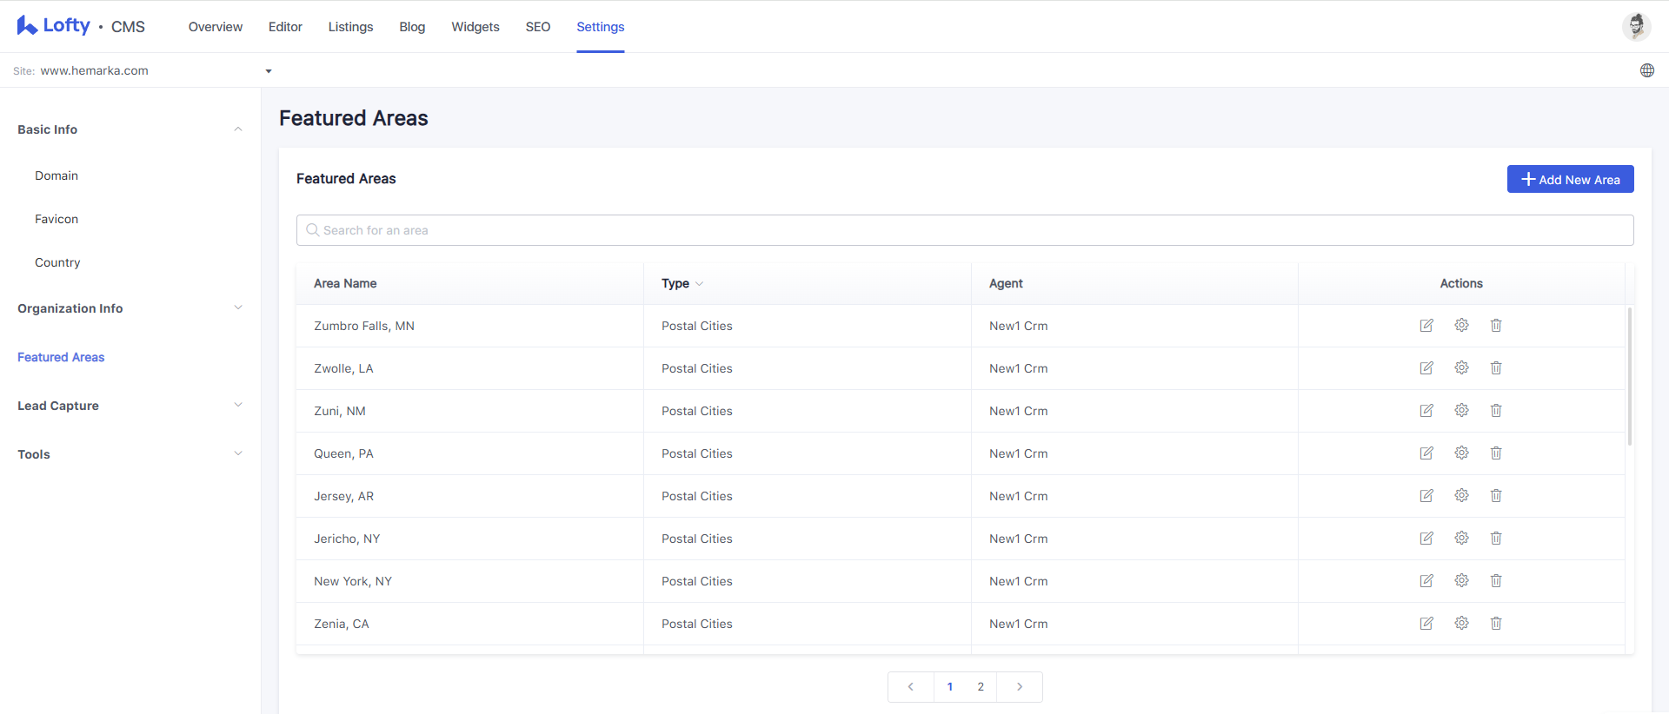Click the Lofty logo

coord(54,26)
